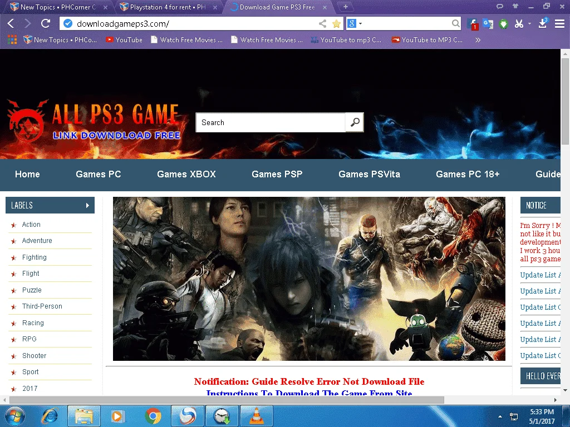Open Games PC 18+ menu item
Image resolution: width=570 pixels, height=427 pixels.
pyautogui.click(x=468, y=174)
